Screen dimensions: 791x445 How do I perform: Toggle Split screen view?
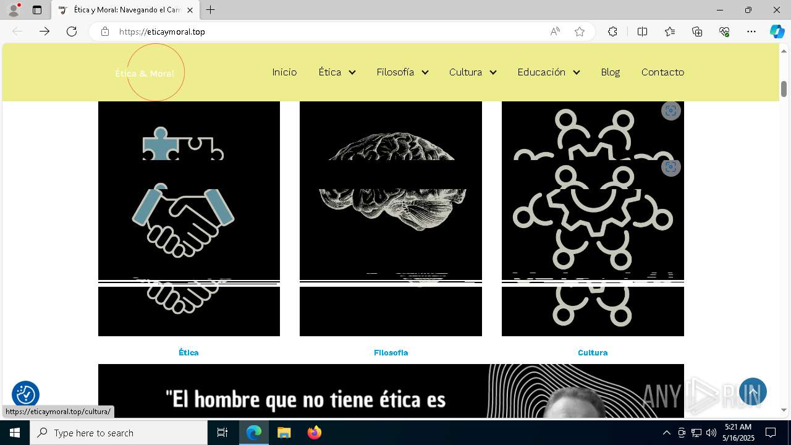(642, 32)
